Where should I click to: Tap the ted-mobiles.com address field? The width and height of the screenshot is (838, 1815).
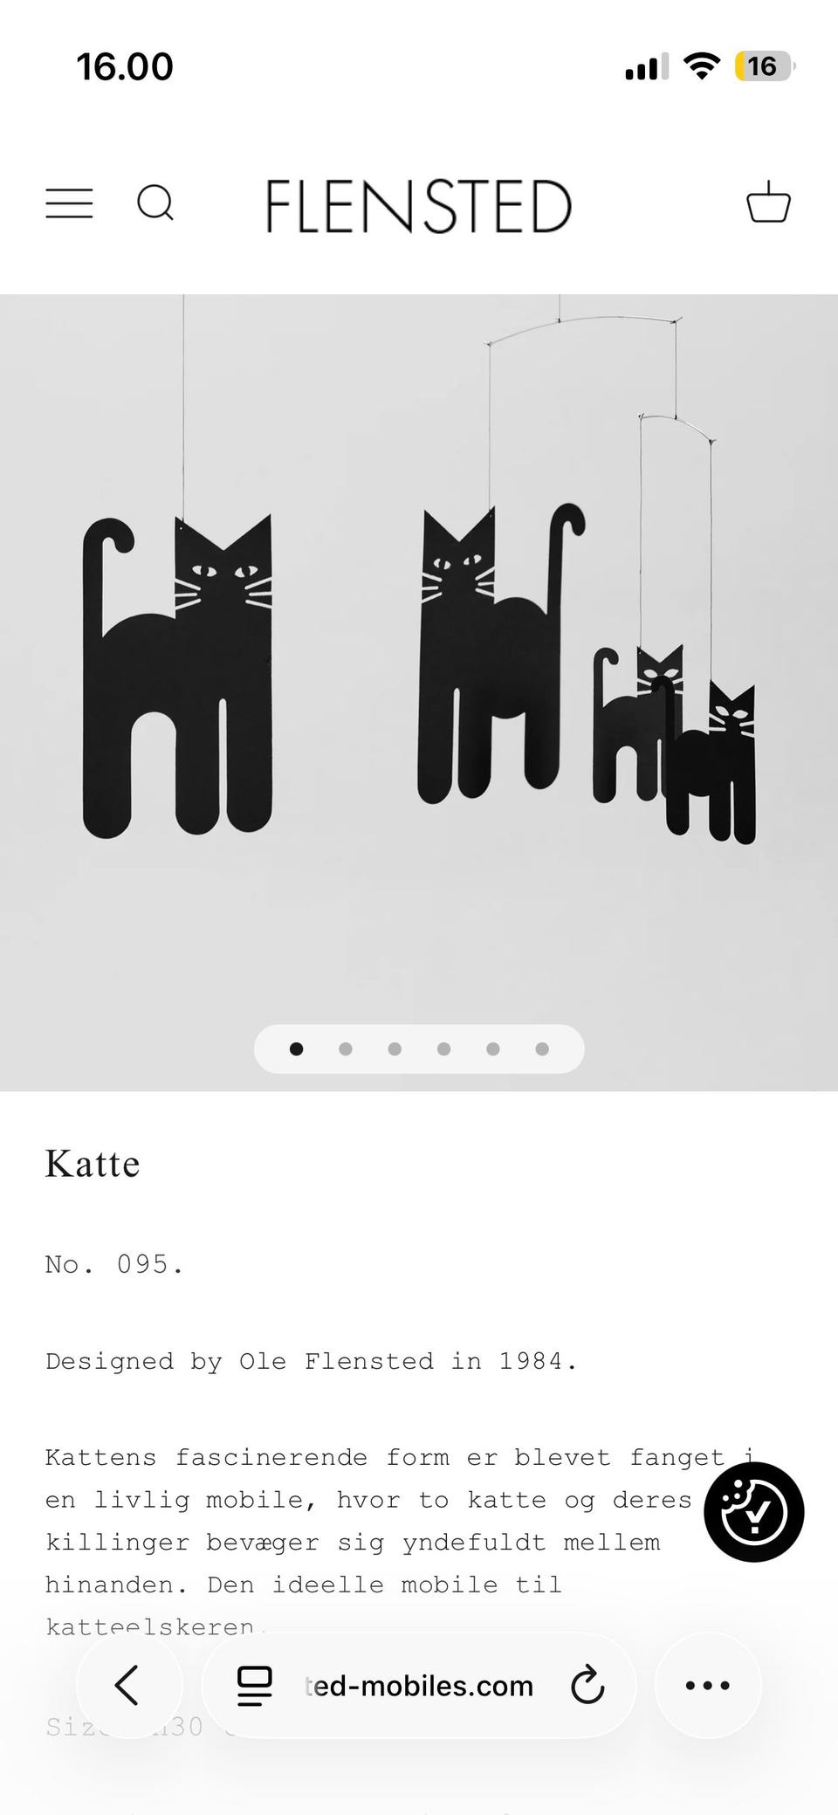coord(419,1685)
